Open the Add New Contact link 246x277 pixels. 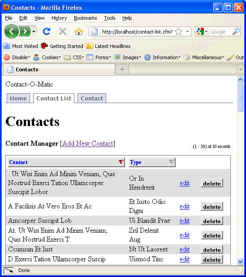coord(88,143)
